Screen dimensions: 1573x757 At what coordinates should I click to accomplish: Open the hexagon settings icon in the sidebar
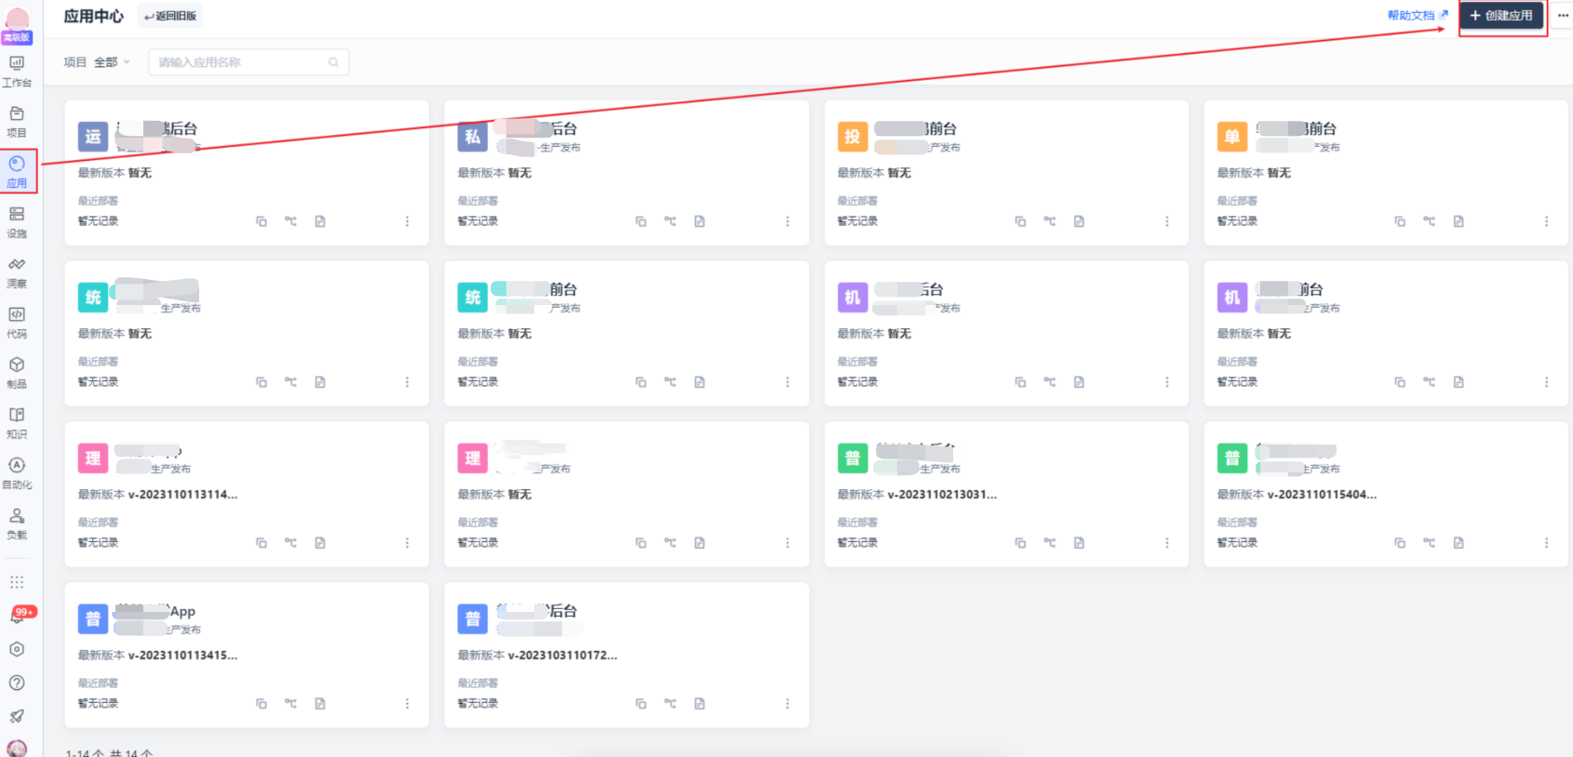[17, 649]
